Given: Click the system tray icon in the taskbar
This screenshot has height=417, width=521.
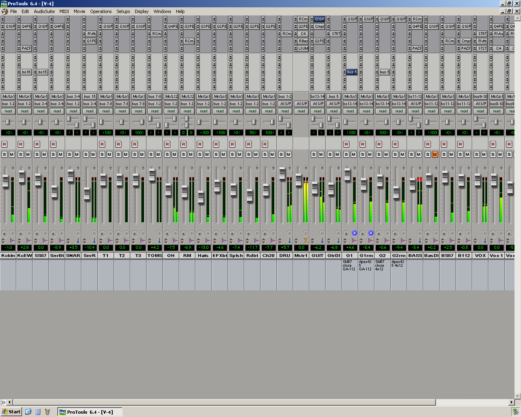Looking at the screenshot, I should pyautogui.click(x=515, y=412).
